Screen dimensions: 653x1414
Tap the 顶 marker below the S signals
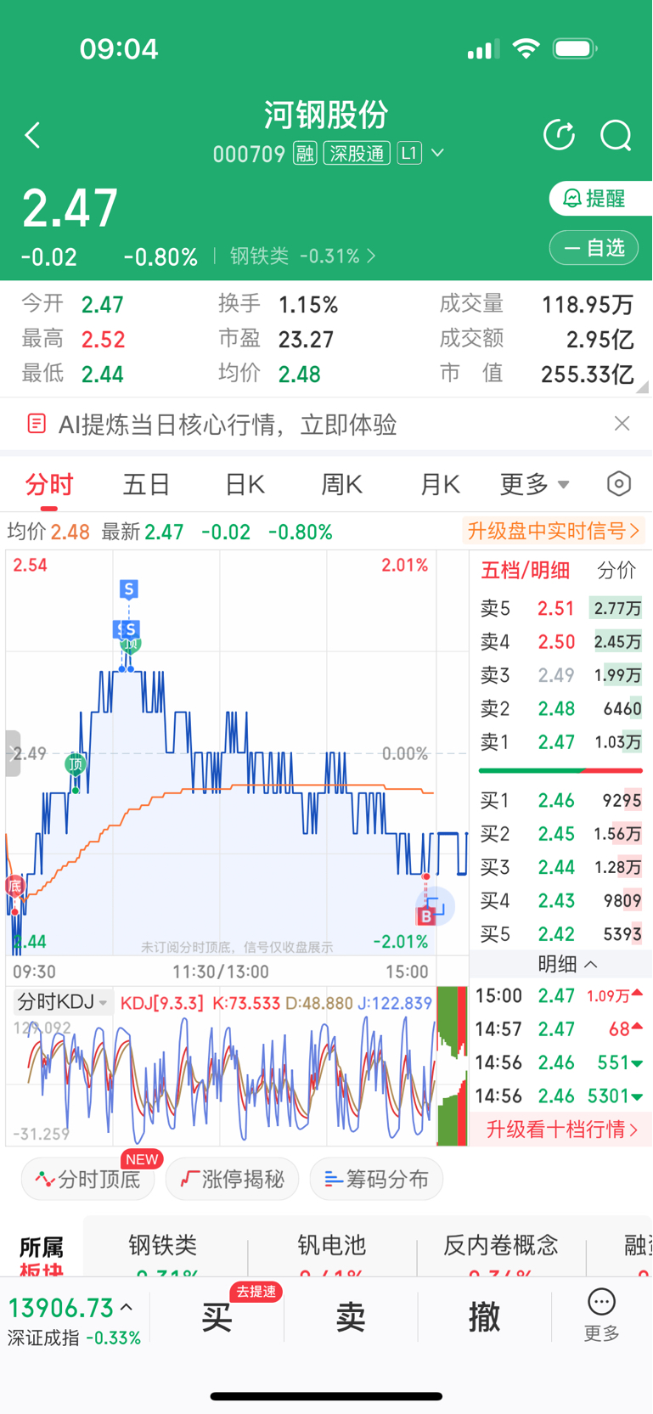click(x=131, y=645)
